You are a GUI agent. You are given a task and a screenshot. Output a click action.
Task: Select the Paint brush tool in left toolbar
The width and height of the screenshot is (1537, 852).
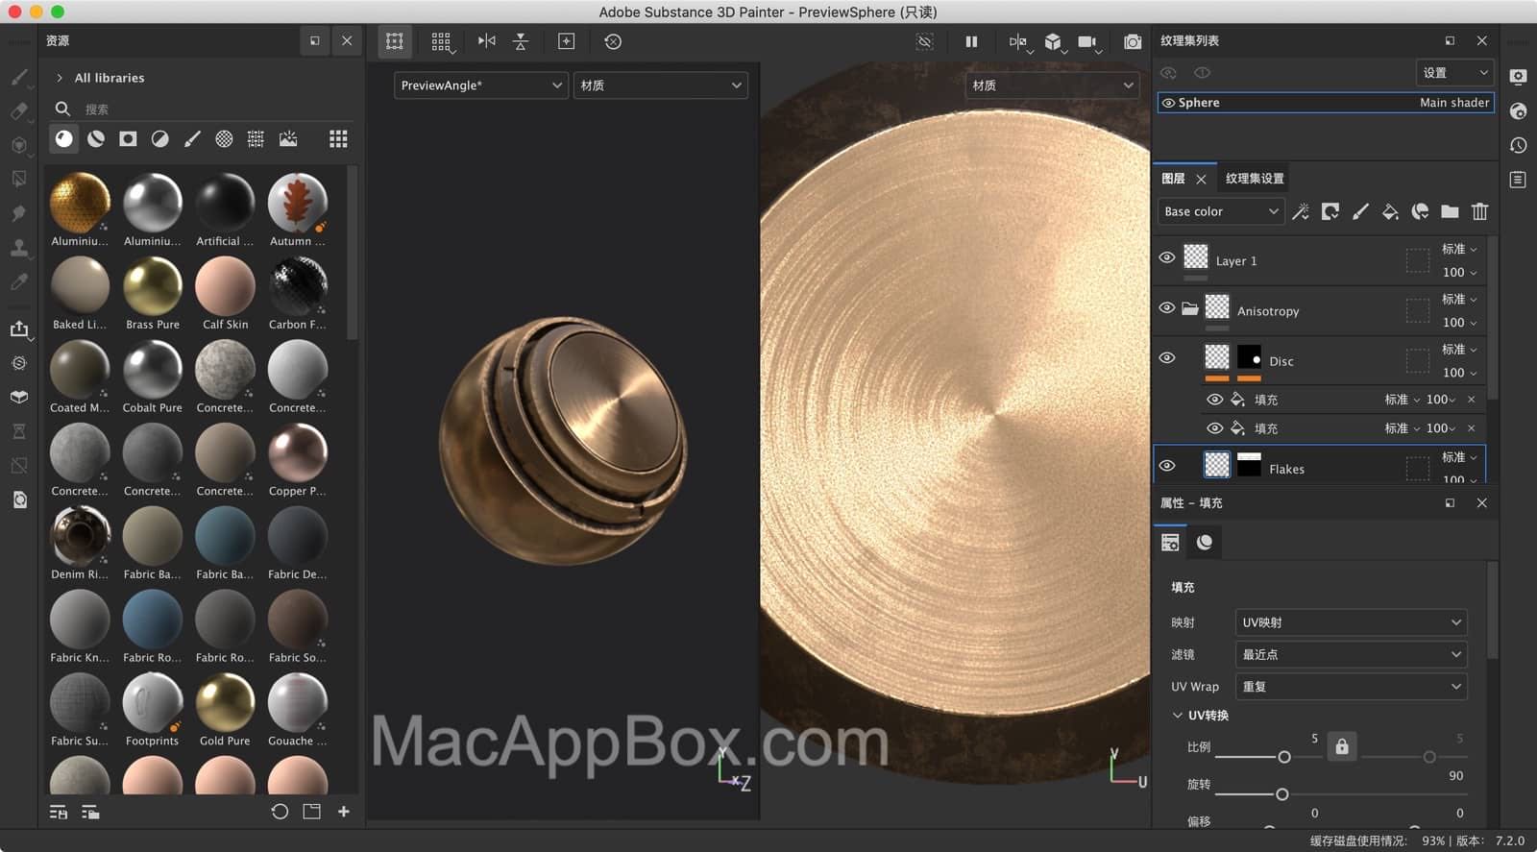point(18,77)
